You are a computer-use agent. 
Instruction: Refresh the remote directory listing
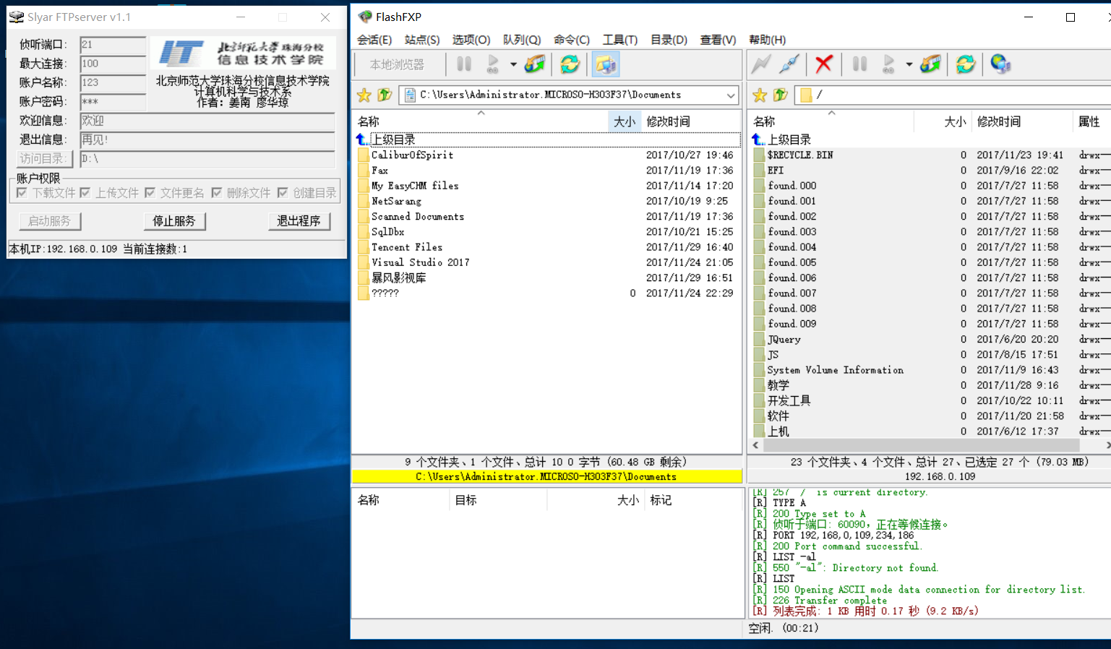965,64
